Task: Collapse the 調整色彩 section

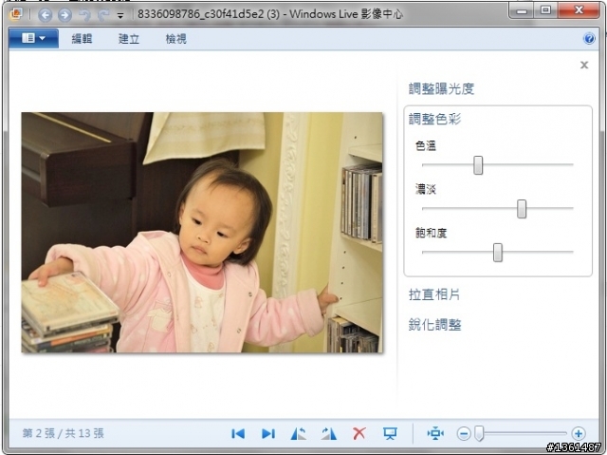Action: (434, 119)
